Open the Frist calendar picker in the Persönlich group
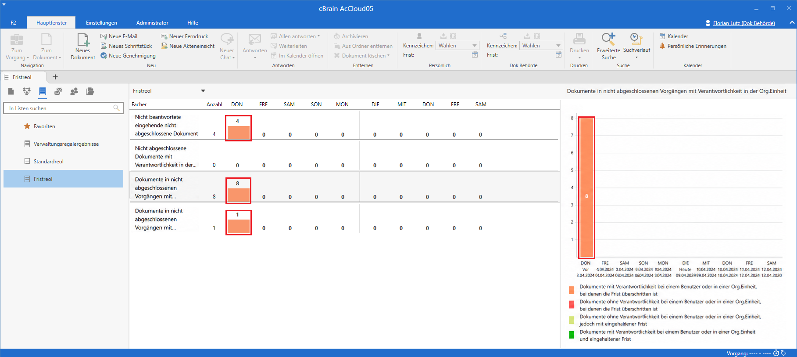Image resolution: width=797 pixels, height=357 pixels. click(x=475, y=55)
